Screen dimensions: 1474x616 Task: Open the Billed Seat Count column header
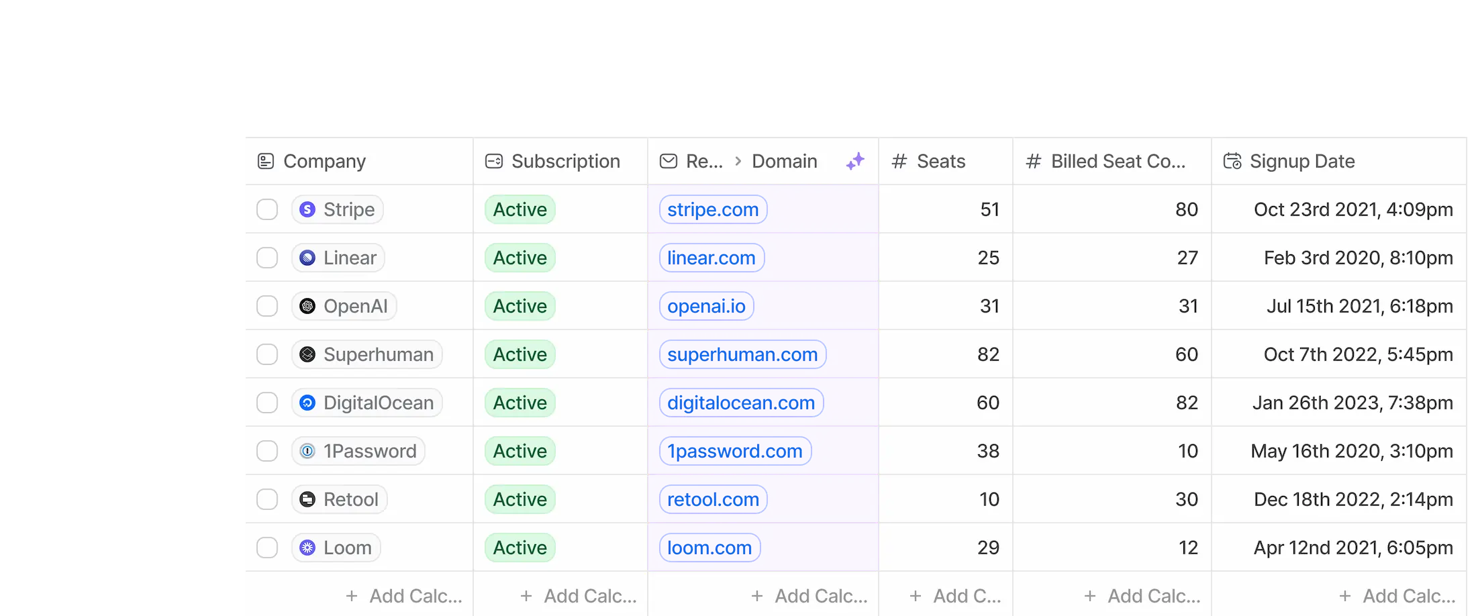[x=1118, y=161]
